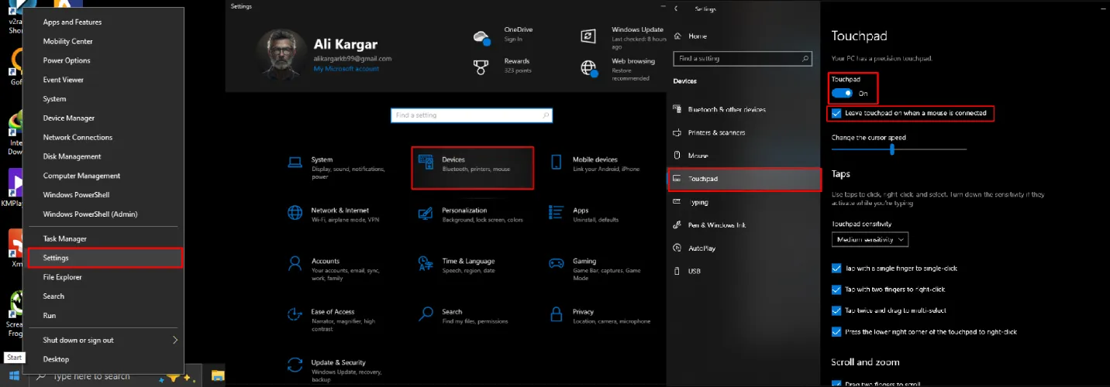Open the Gaming controller icon
The width and height of the screenshot is (1110, 387).
tap(556, 263)
